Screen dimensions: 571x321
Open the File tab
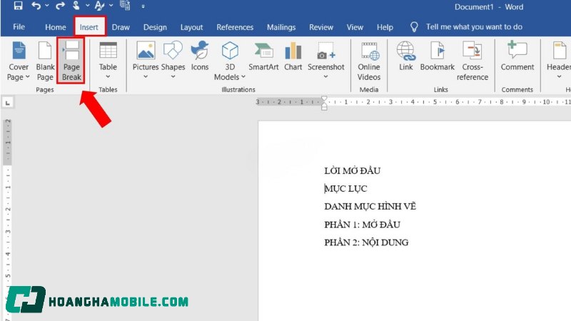19,27
